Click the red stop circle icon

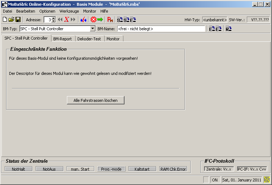(x=94, y=20)
